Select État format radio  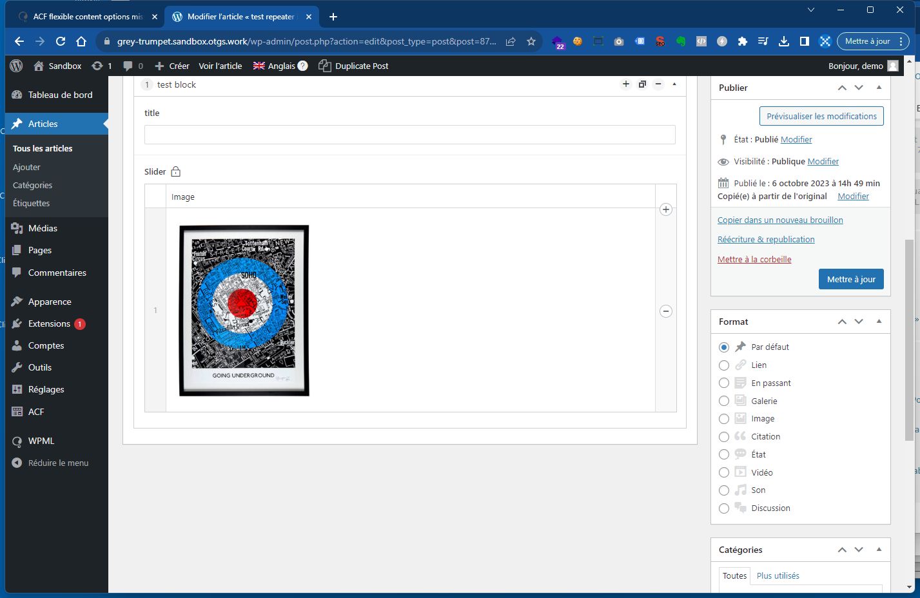(724, 454)
